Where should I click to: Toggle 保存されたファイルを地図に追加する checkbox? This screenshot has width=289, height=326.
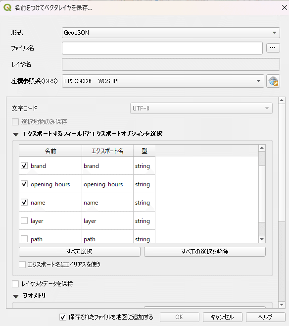coord(63,317)
